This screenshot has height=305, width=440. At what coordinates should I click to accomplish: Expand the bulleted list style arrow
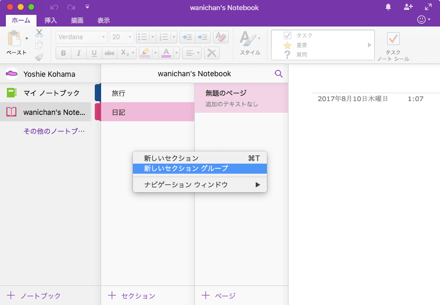pos(152,37)
